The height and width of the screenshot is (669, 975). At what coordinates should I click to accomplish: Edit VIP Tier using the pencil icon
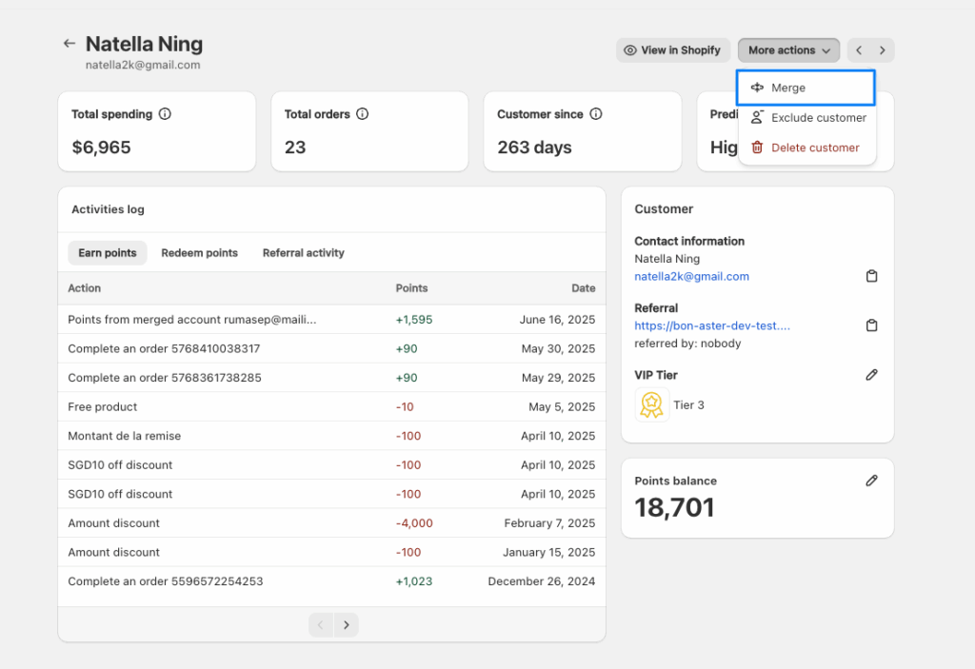[871, 375]
